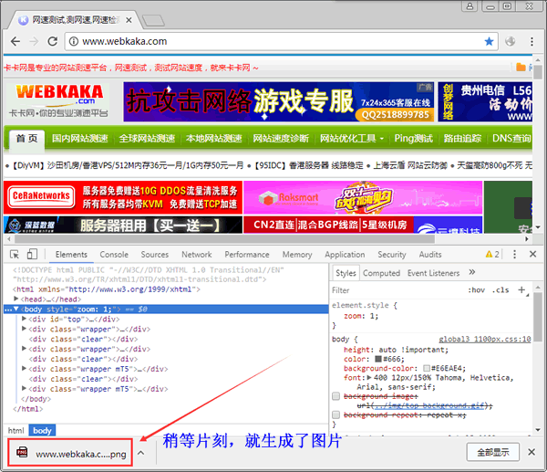The image size is (547, 472).
Task: Expand the font shorthand property triangle
Action: pyautogui.click(x=369, y=378)
